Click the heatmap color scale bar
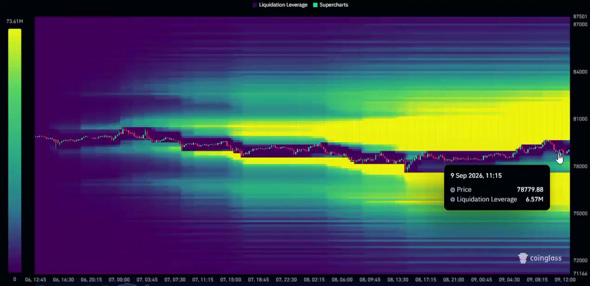Screen dimensions: 590x286 point(14,150)
